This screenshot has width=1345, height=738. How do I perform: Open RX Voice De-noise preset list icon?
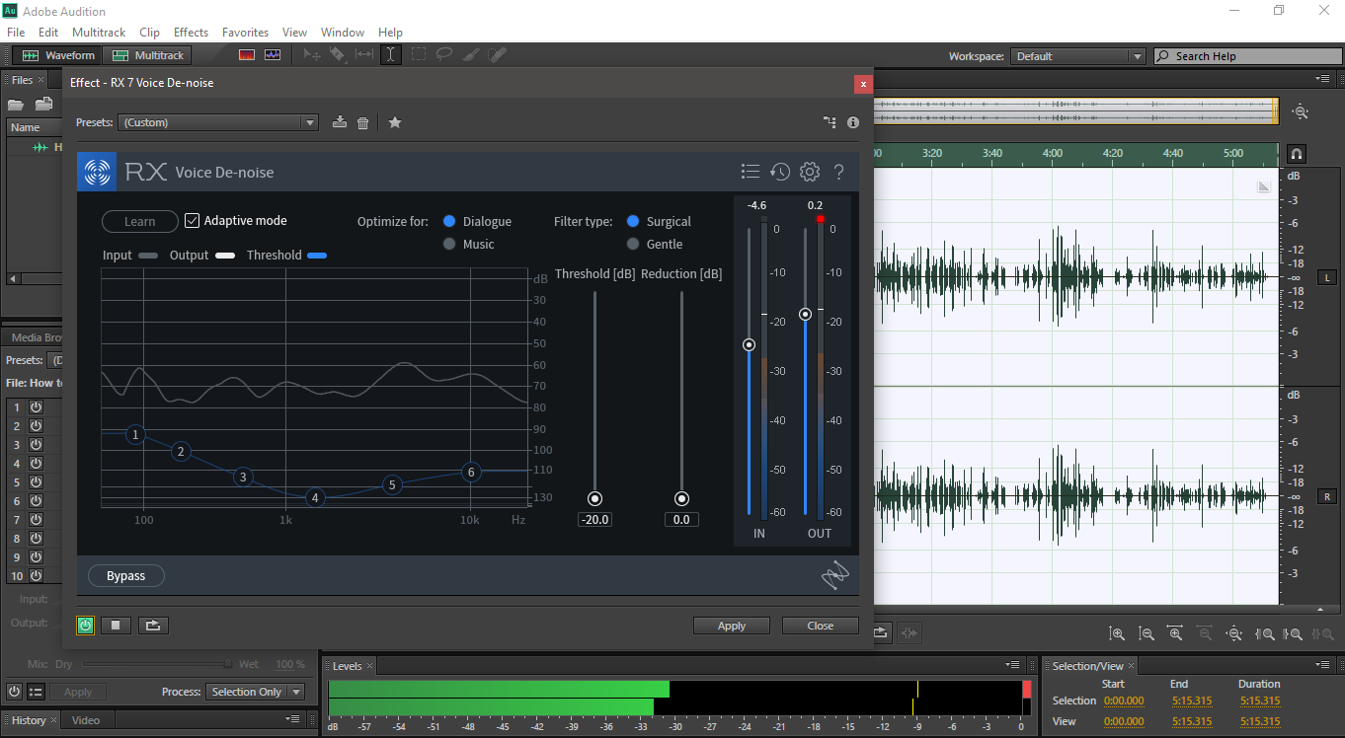[751, 172]
